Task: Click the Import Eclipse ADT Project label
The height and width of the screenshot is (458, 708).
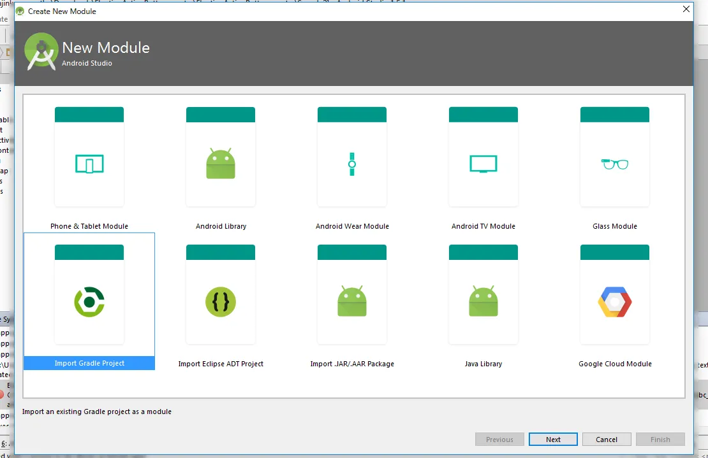Action: 220,364
